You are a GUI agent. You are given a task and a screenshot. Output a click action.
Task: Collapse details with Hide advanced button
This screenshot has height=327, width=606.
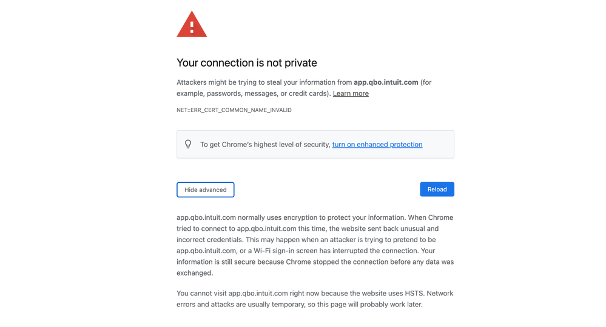[205, 190]
